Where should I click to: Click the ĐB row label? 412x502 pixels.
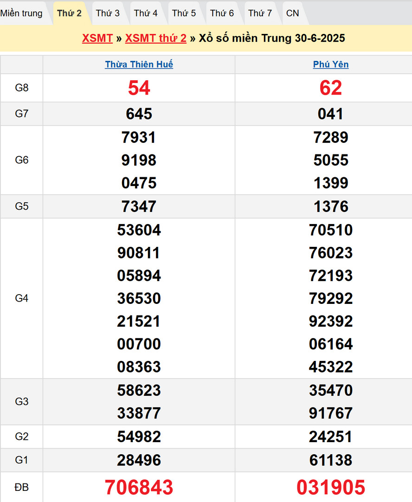(x=22, y=487)
